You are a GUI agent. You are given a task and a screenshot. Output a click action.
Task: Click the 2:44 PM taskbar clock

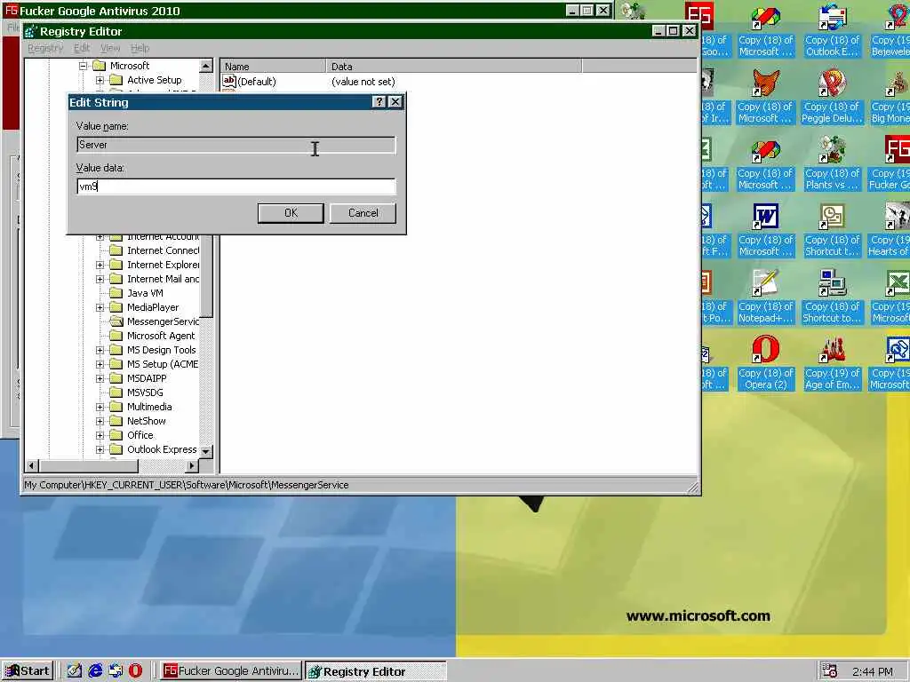[x=873, y=671]
